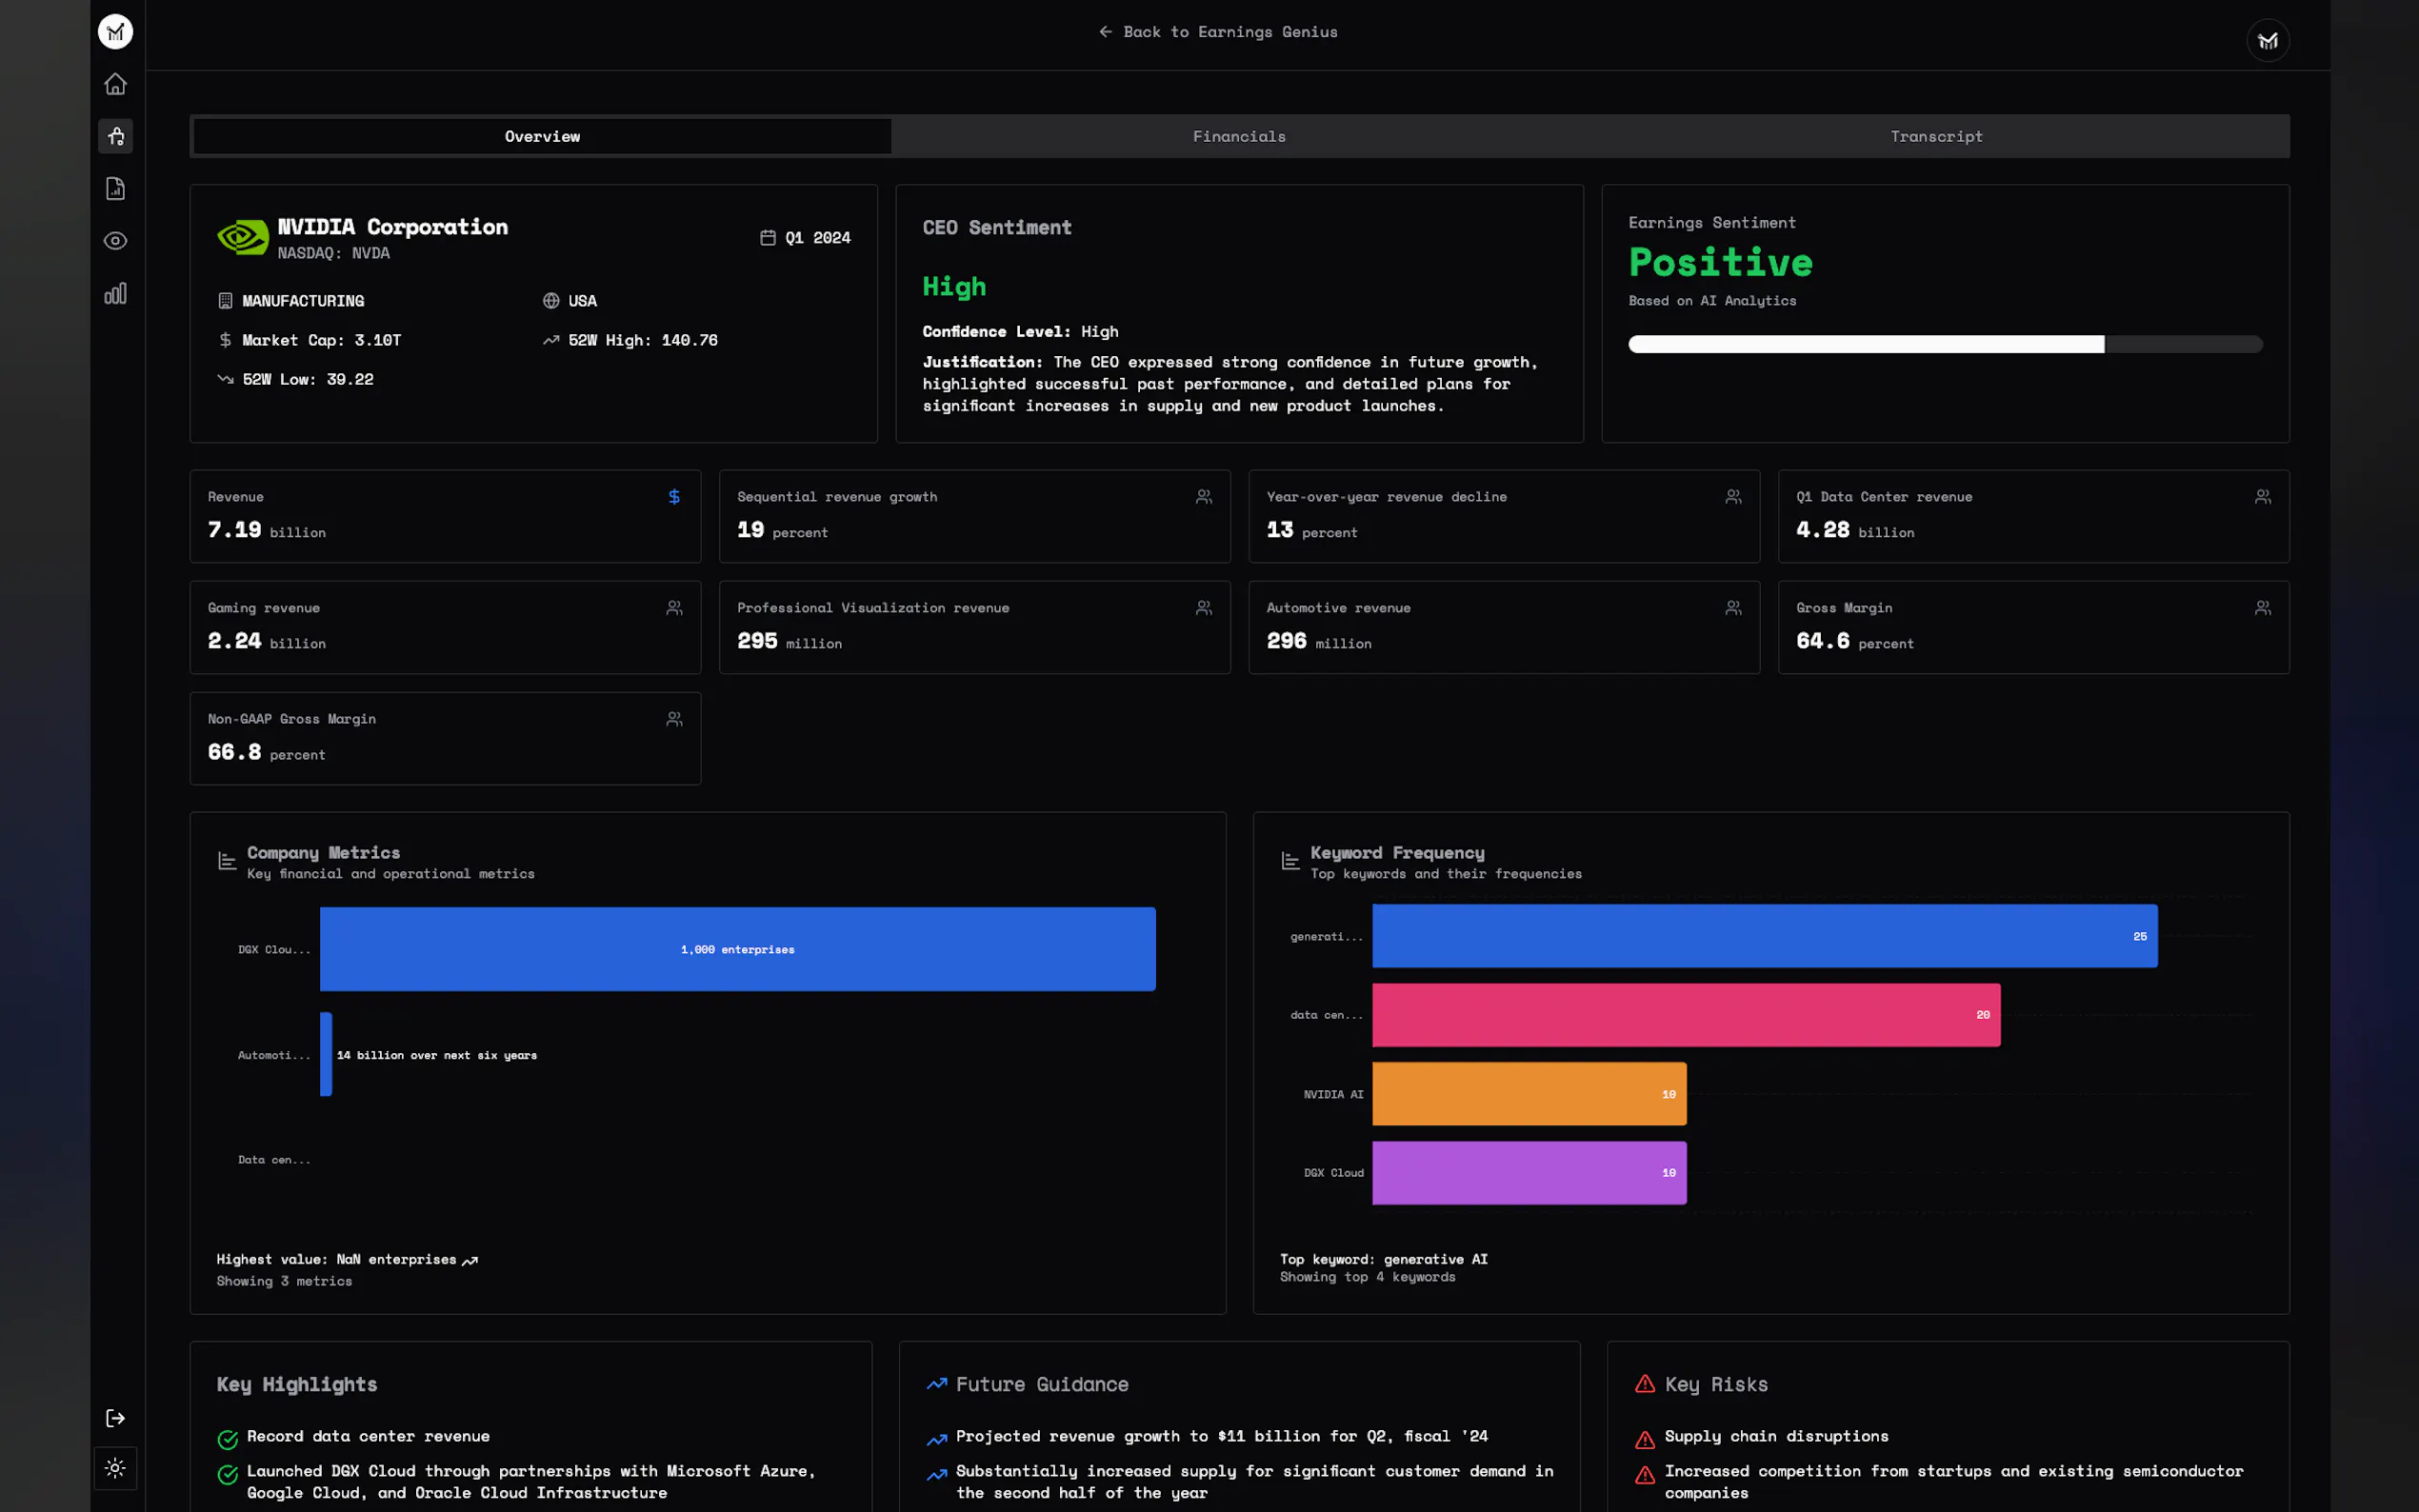Switch to the Financials tab
Screen dimensions: 2419x1512
click(1239, 136)
